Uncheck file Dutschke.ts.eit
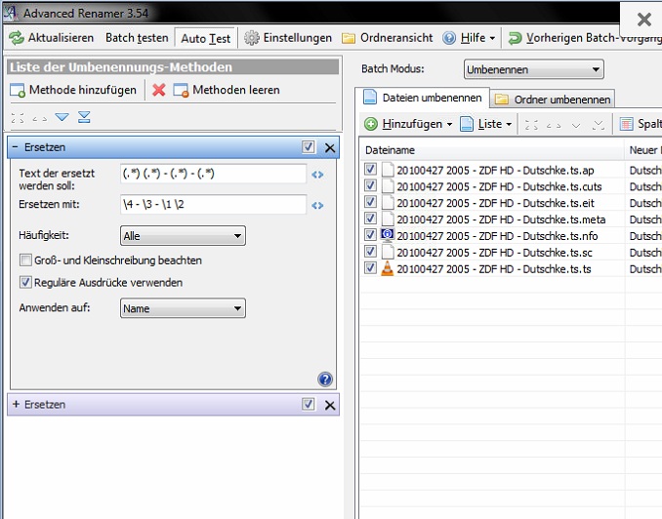Image resolution: width=662 pixels, height=519 pixels. pyautogui.click(x=370, y=202)
